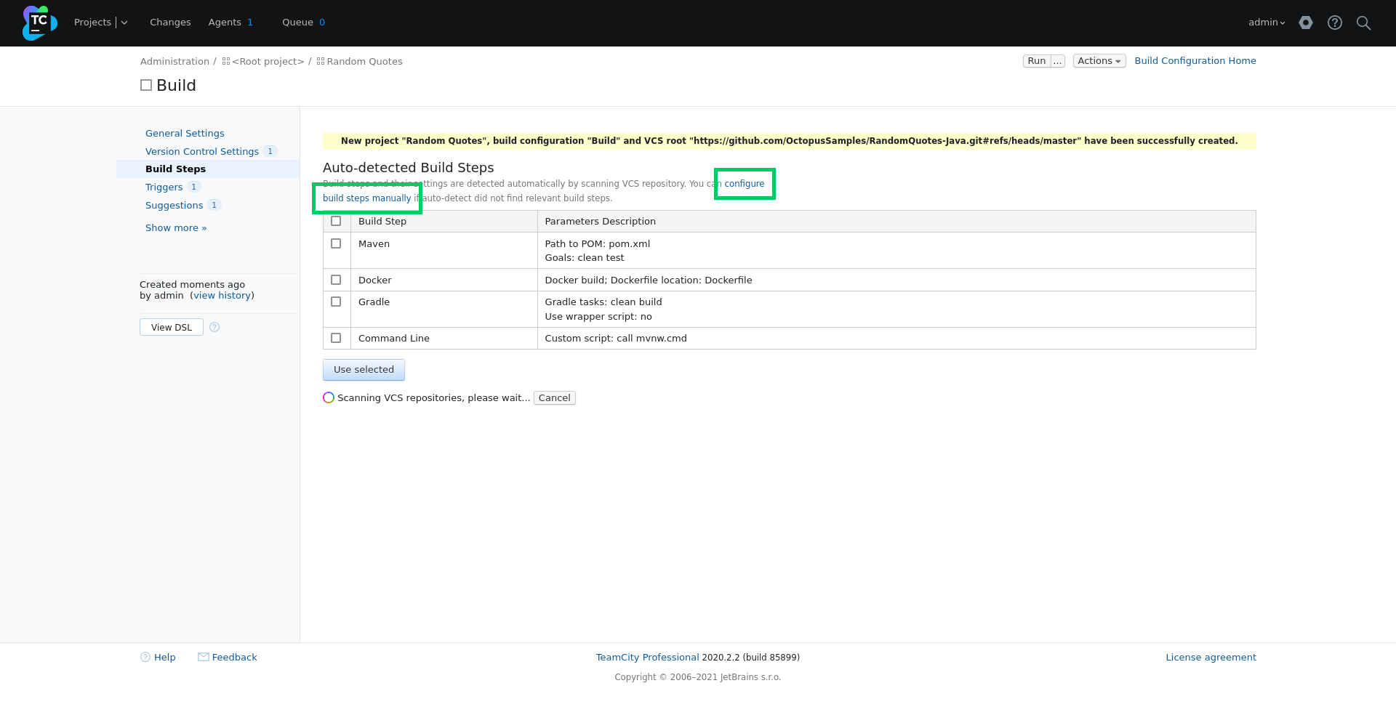Click the build configuration square icon beside Build title
This screenshot has height=723, width=1396.
tap(146, 85)
